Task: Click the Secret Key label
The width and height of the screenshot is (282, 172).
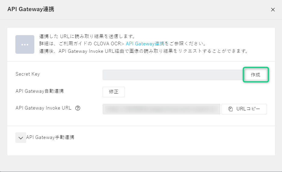Action: (x=28, y=74)
